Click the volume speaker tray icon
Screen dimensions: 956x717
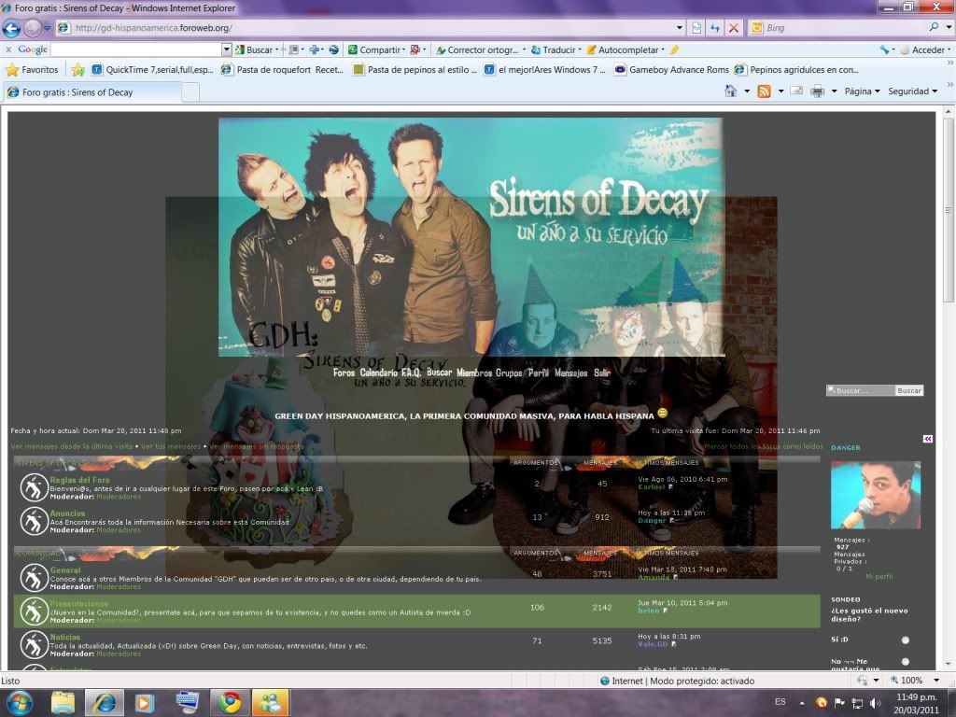pos(876,703)
